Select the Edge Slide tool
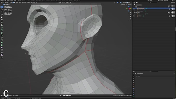Image resolution: width=176 pixels, height=99 pixels. click(x=2, y=50)
